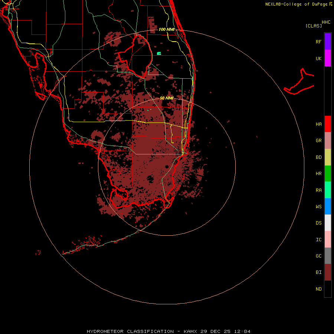Click the DS label in the legend
This screenshot has height=334, width=334.
318,223
